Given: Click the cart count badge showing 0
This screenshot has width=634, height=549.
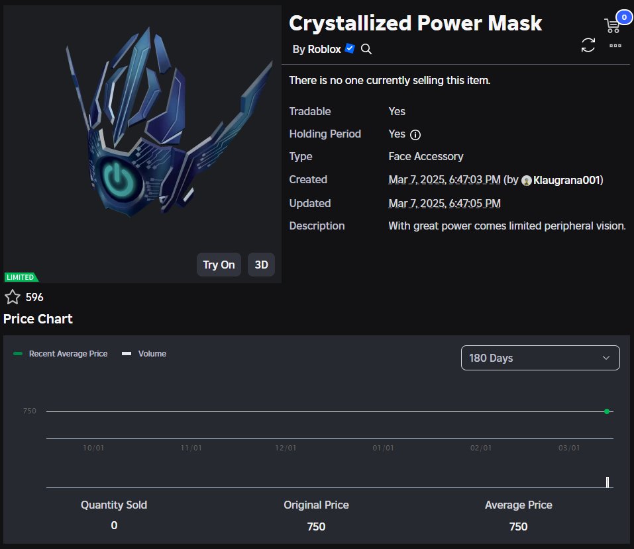Looking at the screenshot, I should 624,17.
